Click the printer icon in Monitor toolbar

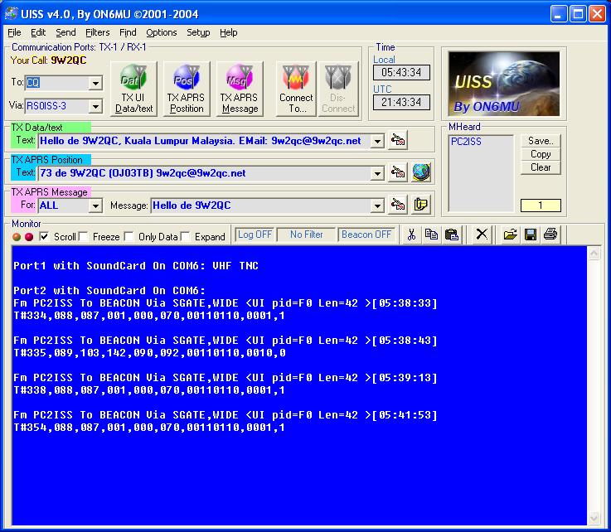point(550,235)
